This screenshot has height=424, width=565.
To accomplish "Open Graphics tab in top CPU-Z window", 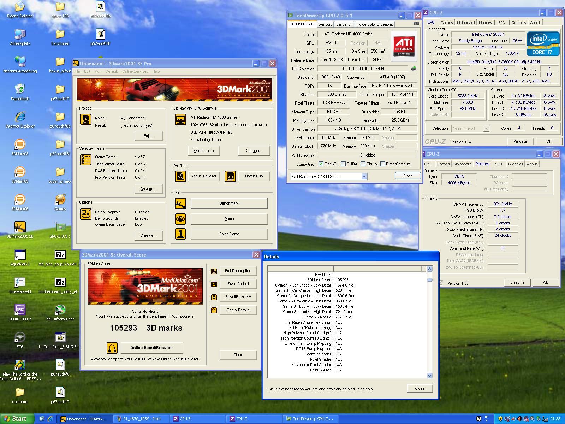I will coord(518,23).
